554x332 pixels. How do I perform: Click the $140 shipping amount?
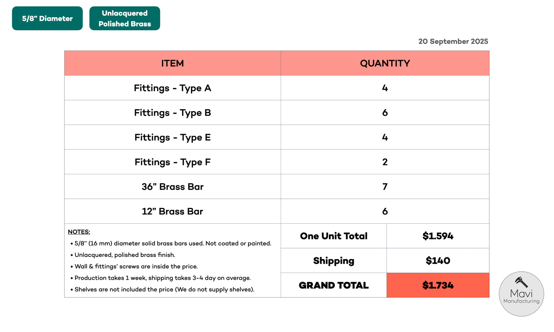[x=438, y=261]
